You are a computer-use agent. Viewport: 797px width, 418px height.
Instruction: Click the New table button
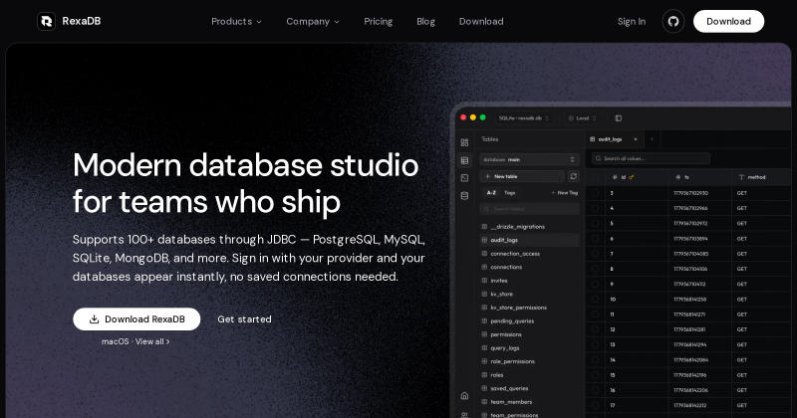pyautogui.click(x=522, y=176)
